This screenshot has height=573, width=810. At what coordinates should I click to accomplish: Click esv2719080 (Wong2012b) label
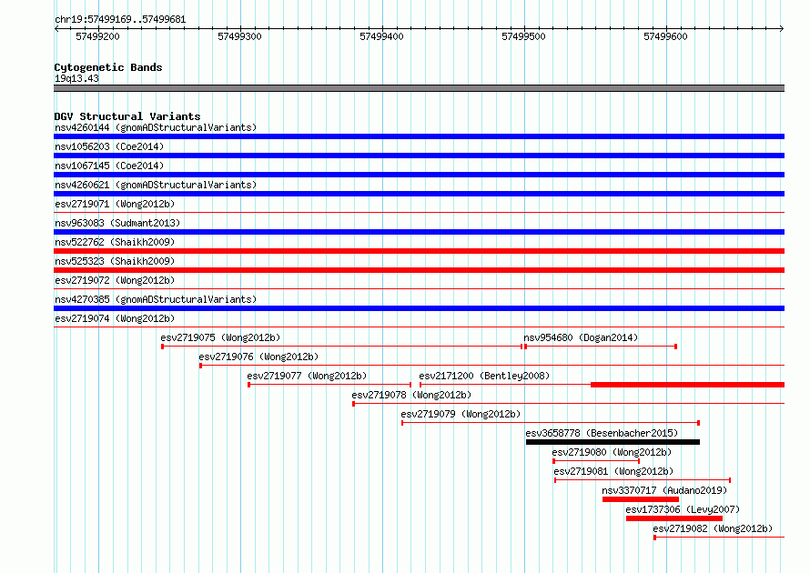(x=612, y=452)
